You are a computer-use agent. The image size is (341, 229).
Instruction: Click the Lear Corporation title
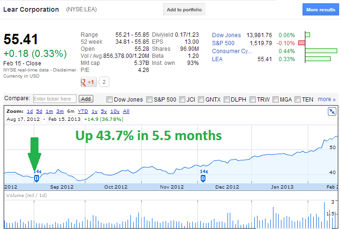31,9
